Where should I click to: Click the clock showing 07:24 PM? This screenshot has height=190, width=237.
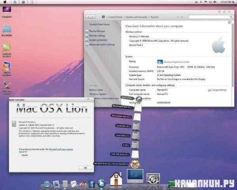pyautogui.click(x=226, y=2)
